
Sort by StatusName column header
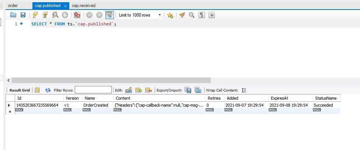coord(326,98)
